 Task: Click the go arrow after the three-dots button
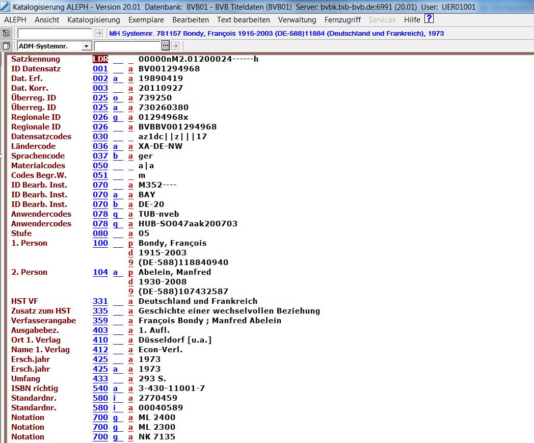tap(175, 46)
